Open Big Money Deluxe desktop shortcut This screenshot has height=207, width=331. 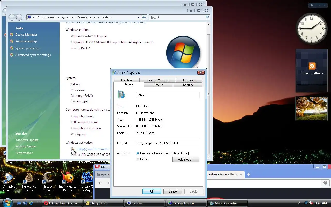(x=29, y=182)
